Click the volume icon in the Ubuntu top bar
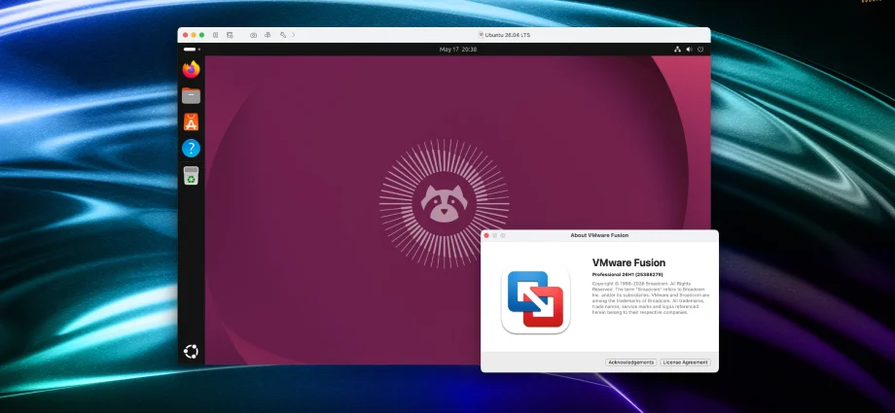The width and height of the screenshot is (895, 413). point(689,49)
